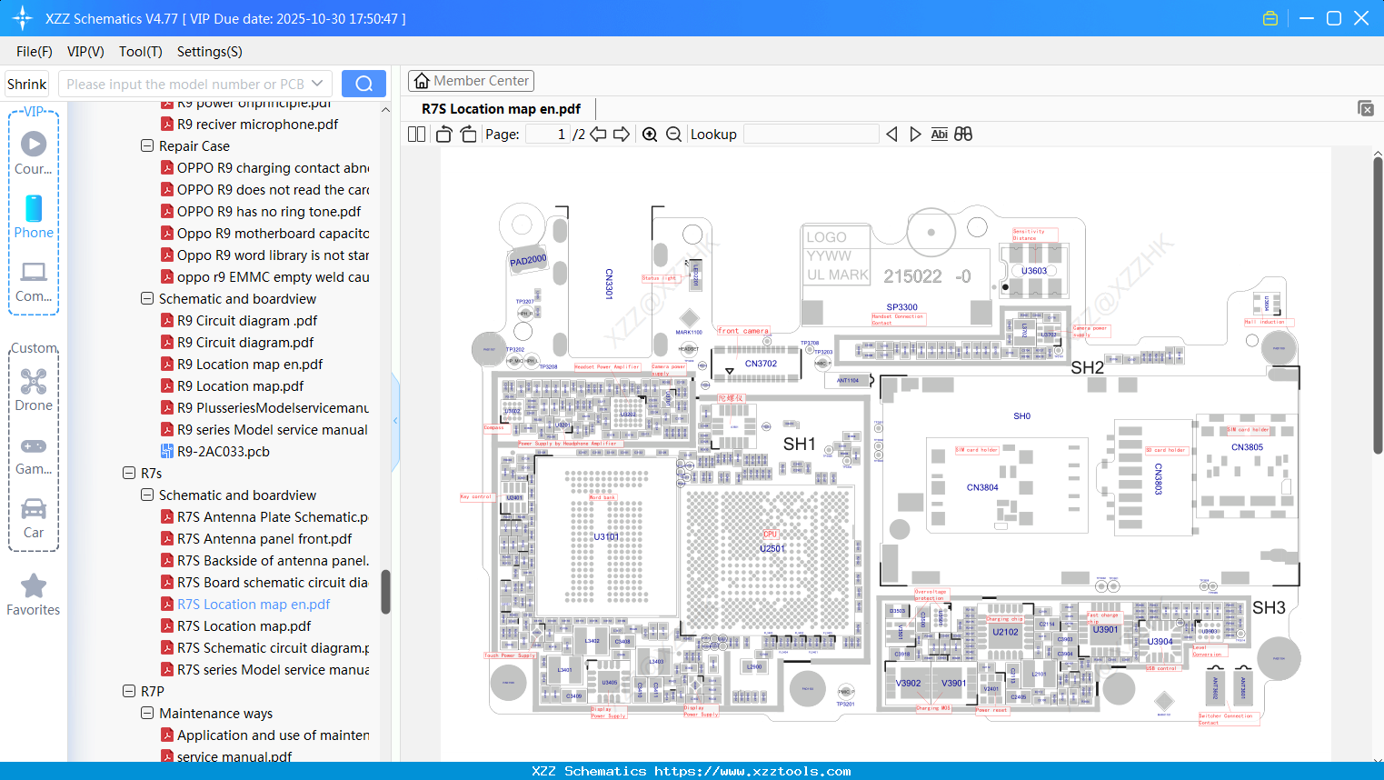Image resolution: width=1384 pixels, height=780 pixels.
Task: Click the rotate page left icon
Action: (x=443, y=133)
